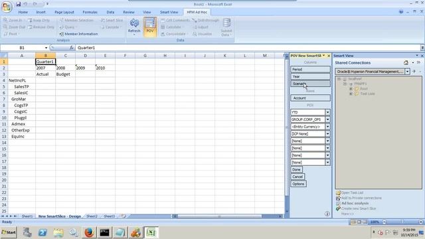Open Firefox from the taskbar
Image resolution: width=425 pixels, height=239 pixels.
(89, 232)
